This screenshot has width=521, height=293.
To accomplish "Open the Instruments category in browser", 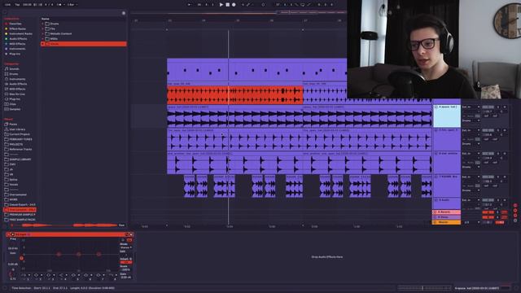I will (17, 79).
